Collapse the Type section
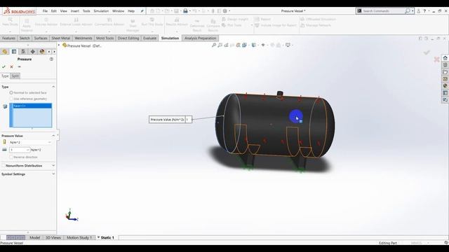The width and height of the screenshot is (449, 252). click(x=53, y=87)
